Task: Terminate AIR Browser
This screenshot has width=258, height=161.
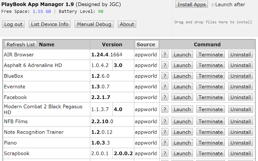Action: coord(210,55)
